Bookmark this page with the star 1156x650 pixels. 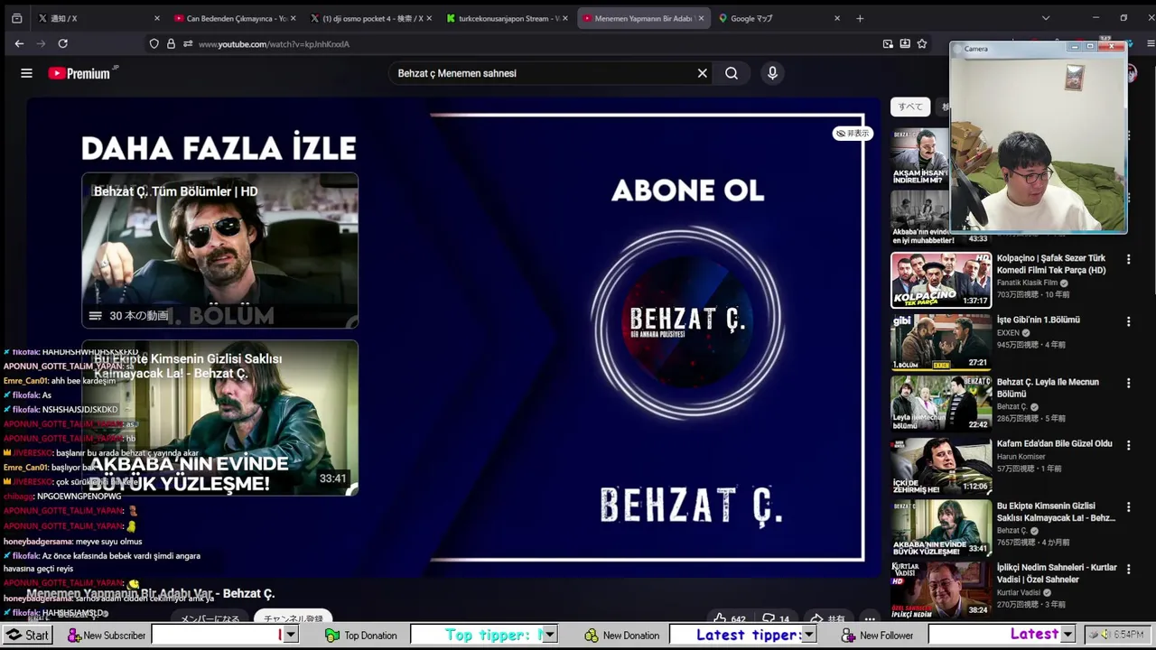pyautogui.click(x=922, y=43)
